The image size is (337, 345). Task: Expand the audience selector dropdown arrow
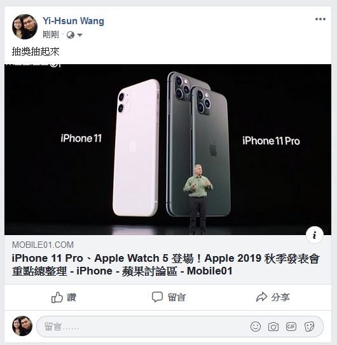click(79, 35)
